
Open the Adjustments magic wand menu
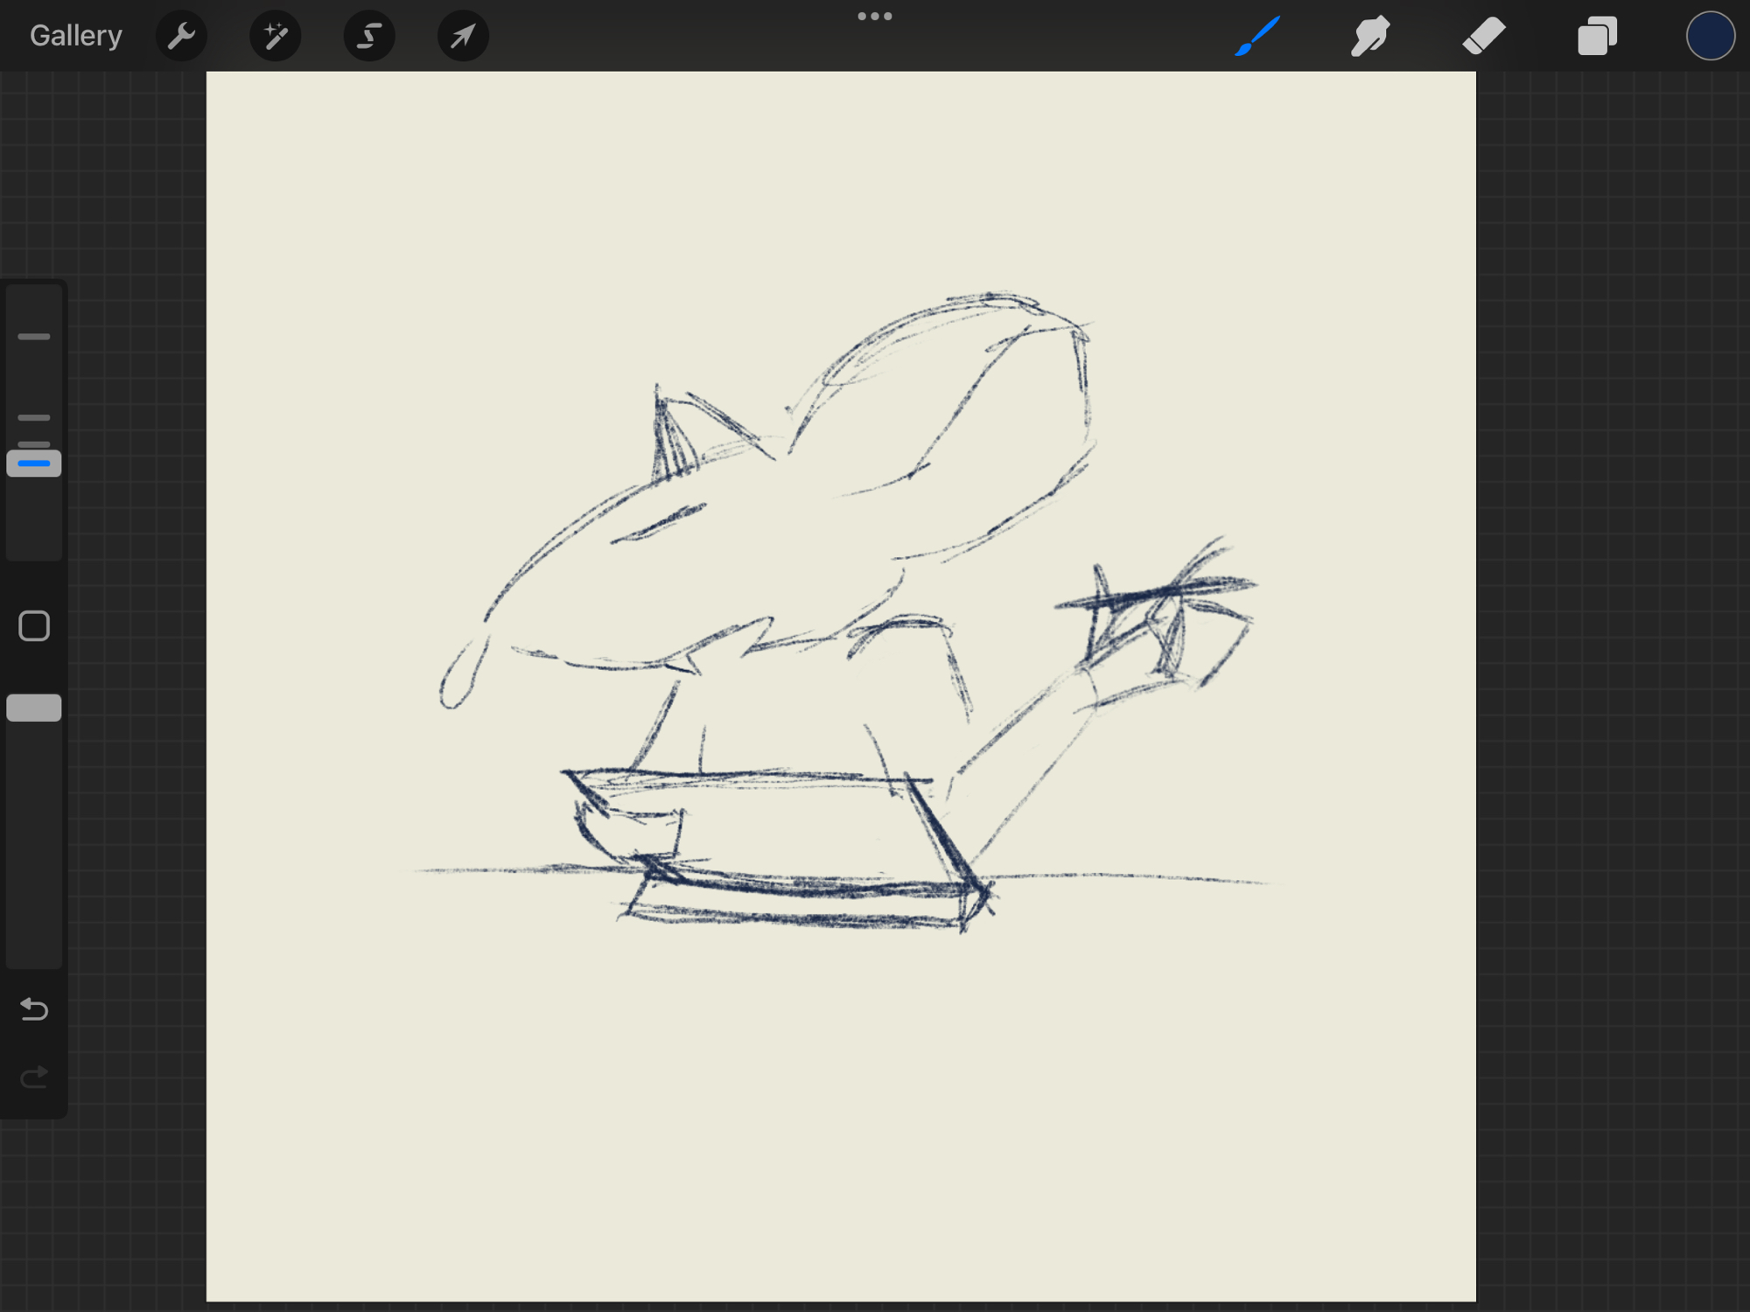pos(275,36)
